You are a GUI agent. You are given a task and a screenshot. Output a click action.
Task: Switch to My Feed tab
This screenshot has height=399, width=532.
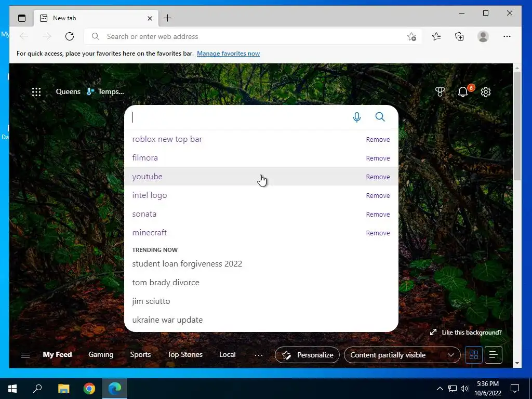pos(57,354)
